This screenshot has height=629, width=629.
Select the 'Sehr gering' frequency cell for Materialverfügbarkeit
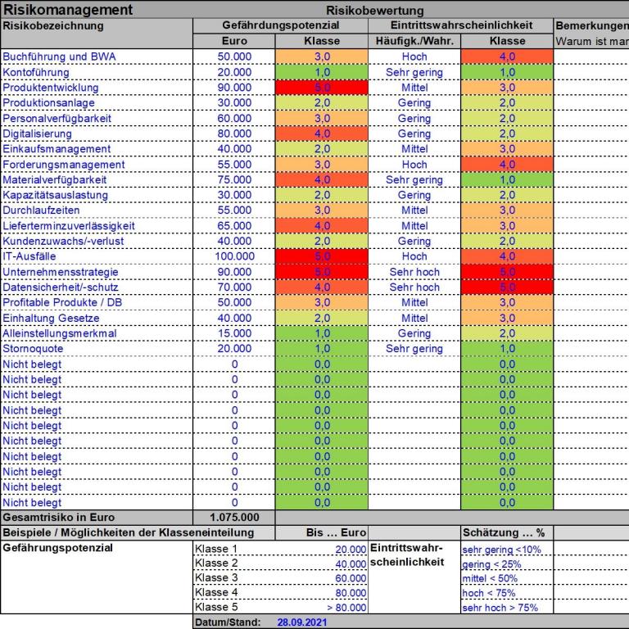[x=414, y=179]
